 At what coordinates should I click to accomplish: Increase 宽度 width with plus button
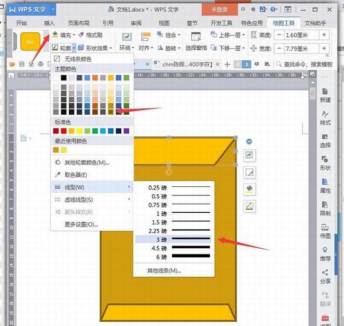pyautogui.click(x=324, y=48)
